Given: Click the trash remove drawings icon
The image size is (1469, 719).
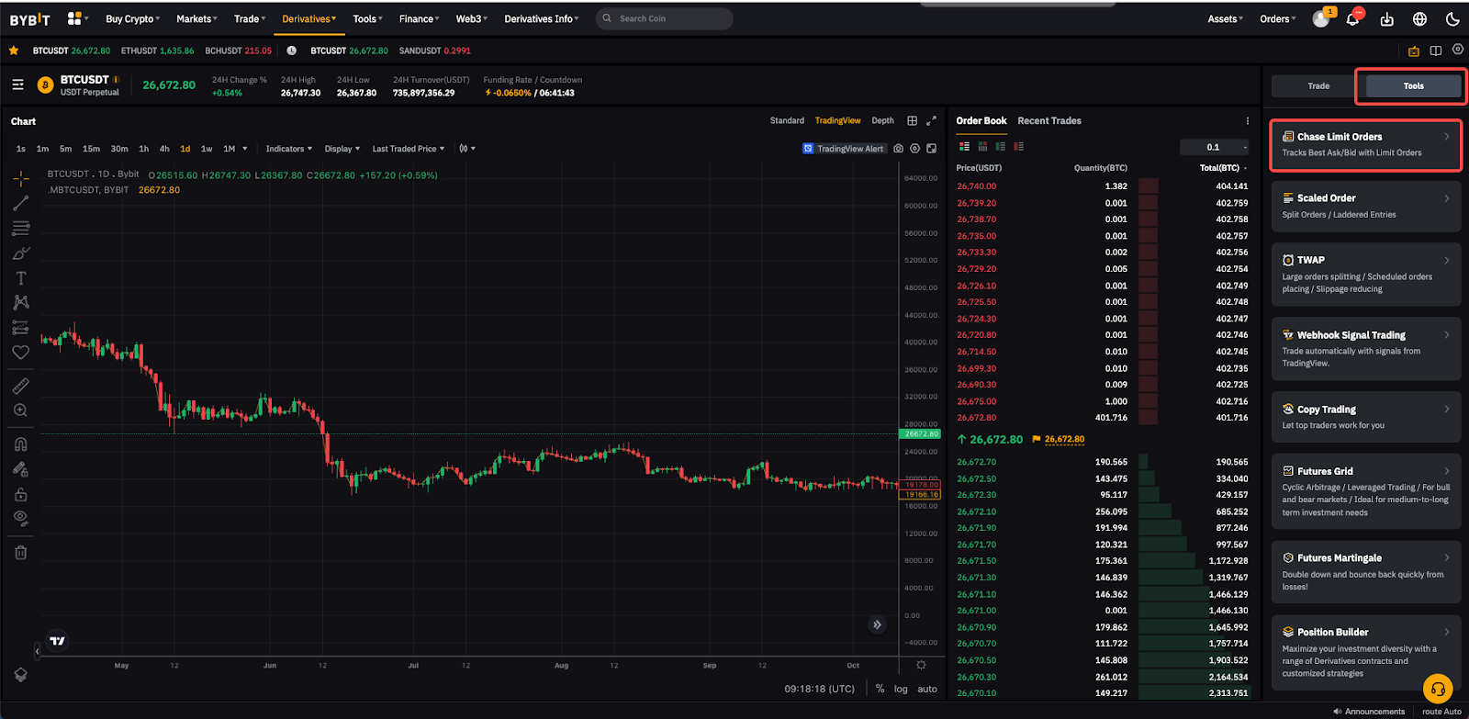Looking at the screenshot, I should (20, 553).
